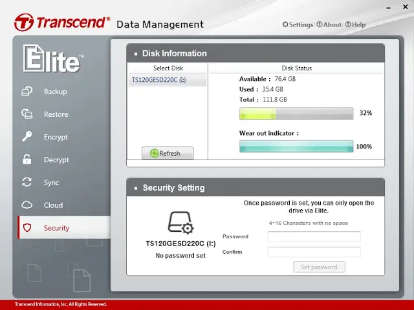Click the Total 111.8 GB value
The width and height of the screenshot is (414, 310).
click(275, 99)
